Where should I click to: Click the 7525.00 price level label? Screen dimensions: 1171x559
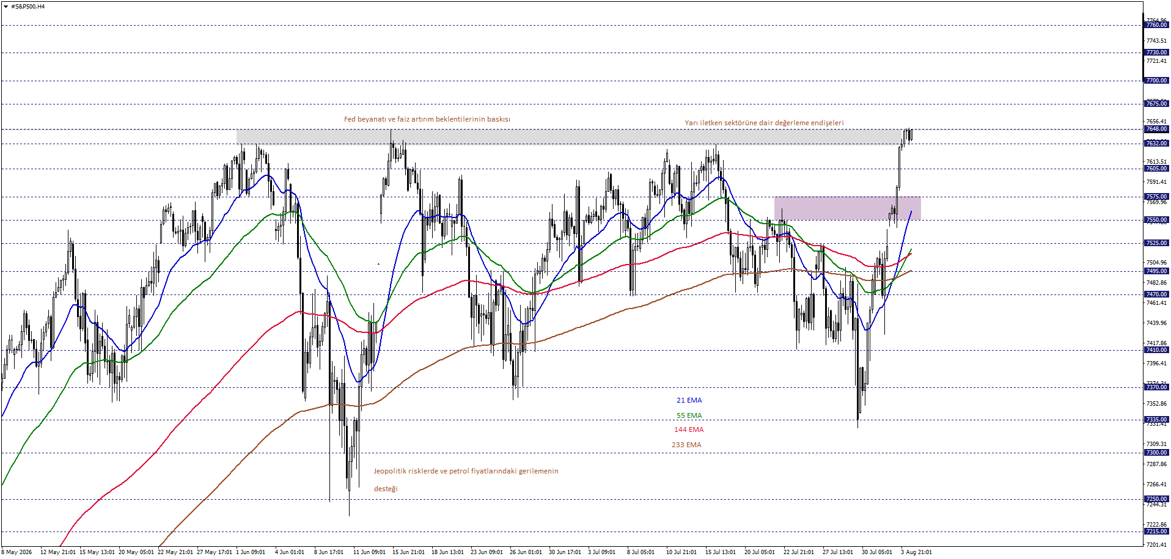[x=1156, y=243]
